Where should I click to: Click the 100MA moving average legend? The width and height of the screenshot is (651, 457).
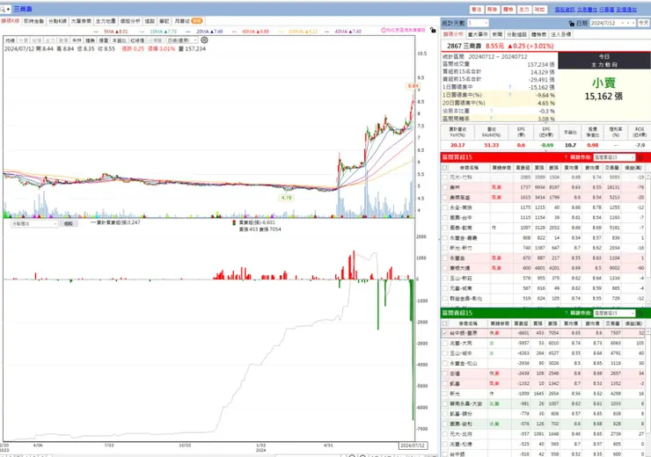(298, 32)
